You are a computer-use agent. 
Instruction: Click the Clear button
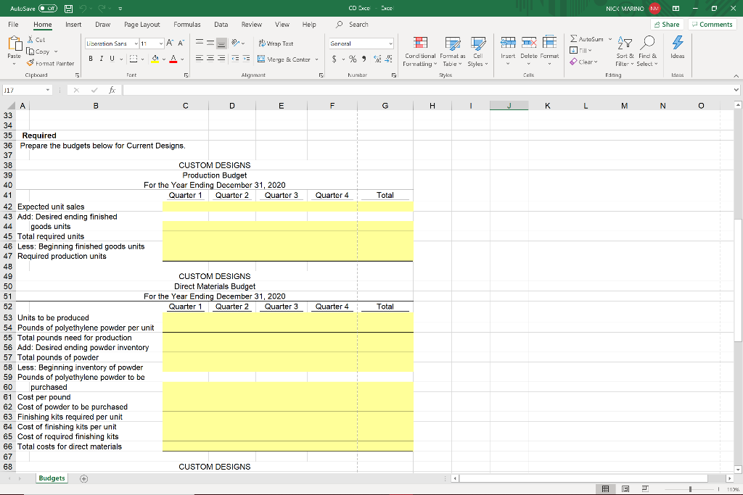click(584, 62)
